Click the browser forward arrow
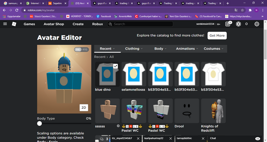The image size is (267, 142). click(11, 10)
